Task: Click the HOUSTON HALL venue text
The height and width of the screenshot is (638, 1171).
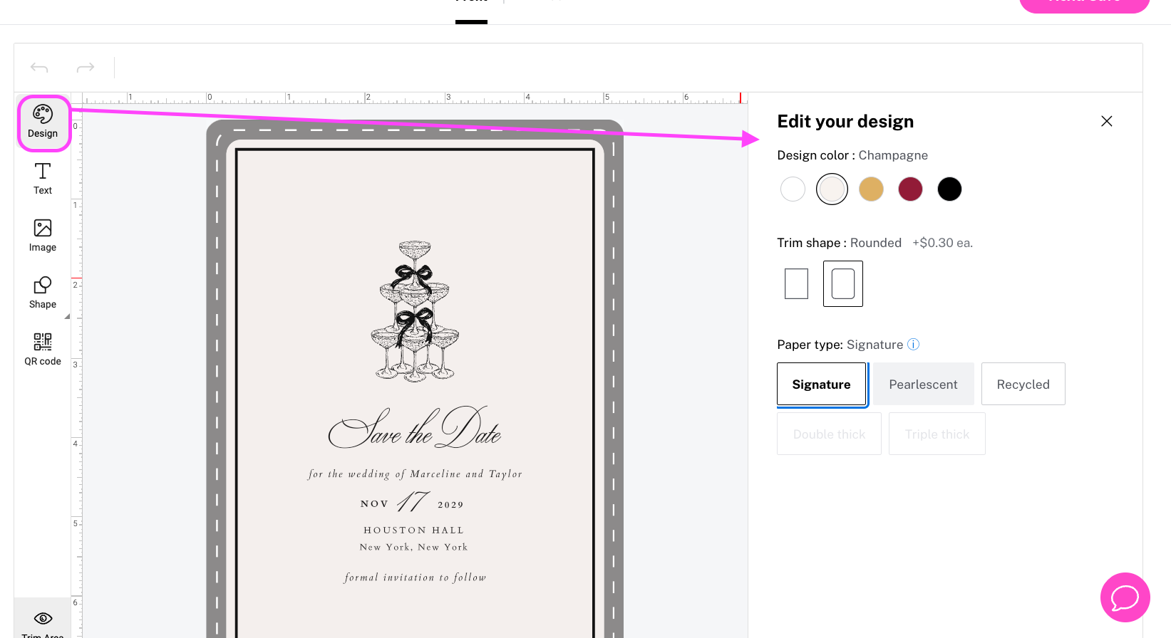Action: click(414, 530)
